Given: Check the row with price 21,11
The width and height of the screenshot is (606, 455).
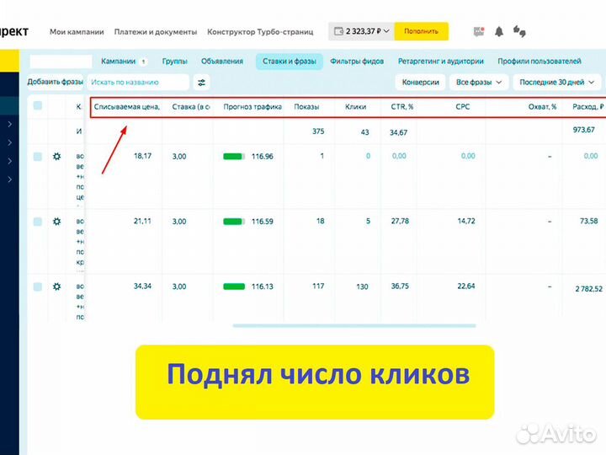Looking at the screenshot, I should pyautogui.click(x=38, y=222).
